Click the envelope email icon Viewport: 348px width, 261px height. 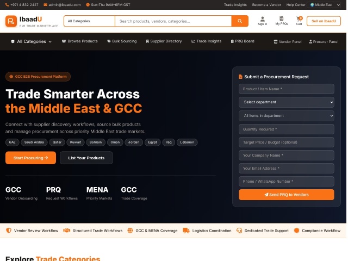coord(45,5)
